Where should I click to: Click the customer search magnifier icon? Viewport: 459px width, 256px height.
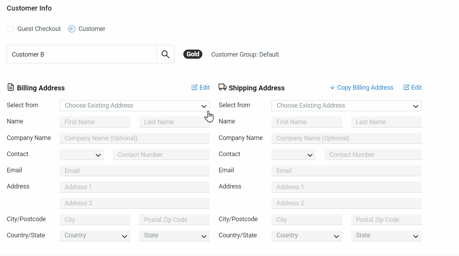click(x=165, y=54)
